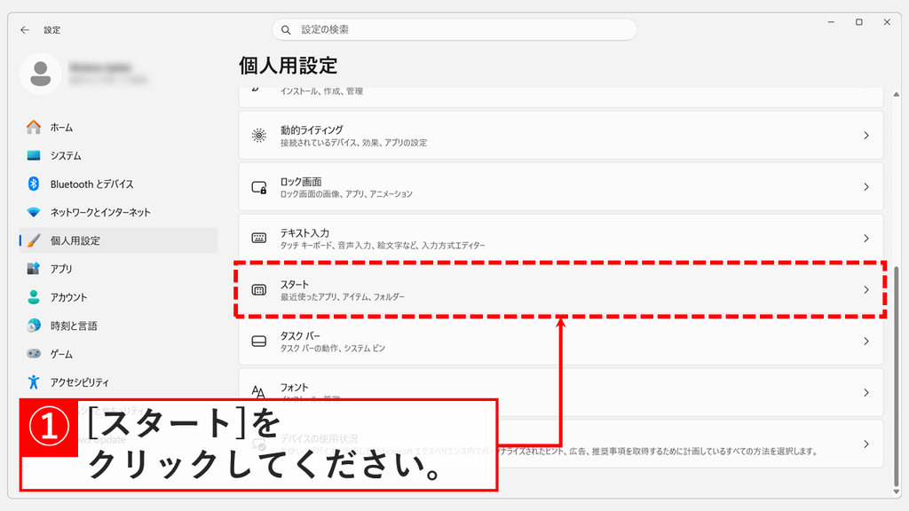
Task: Open the デバイスの使用状況 row chevron
Action: tap(866, 444)
